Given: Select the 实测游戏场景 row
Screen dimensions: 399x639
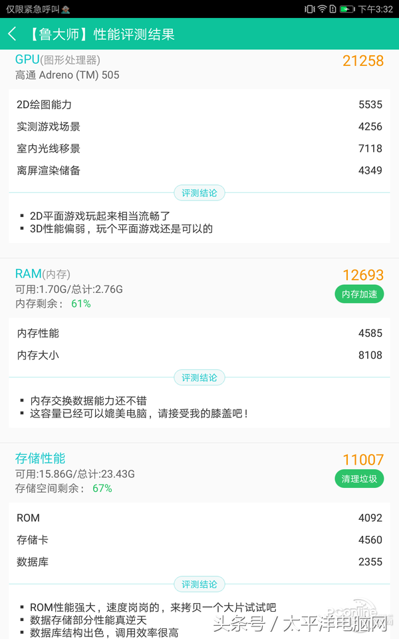Looking at the screenshot, I should pos(199,126).
